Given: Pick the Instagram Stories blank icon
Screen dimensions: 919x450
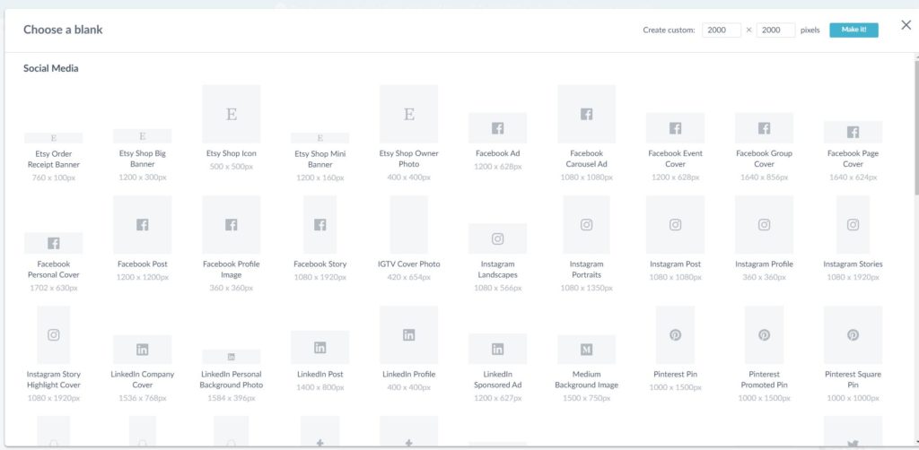Looking at the screenshot, I should tap(853, 225).
